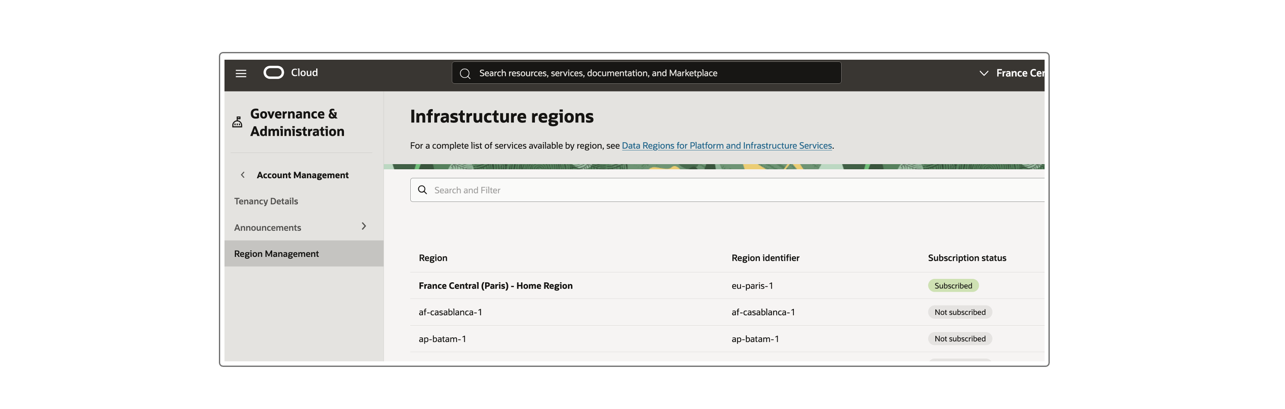
Task: Select Tenancy Details in sidebar
Action: pyautogui.click(x=266, y=201)
